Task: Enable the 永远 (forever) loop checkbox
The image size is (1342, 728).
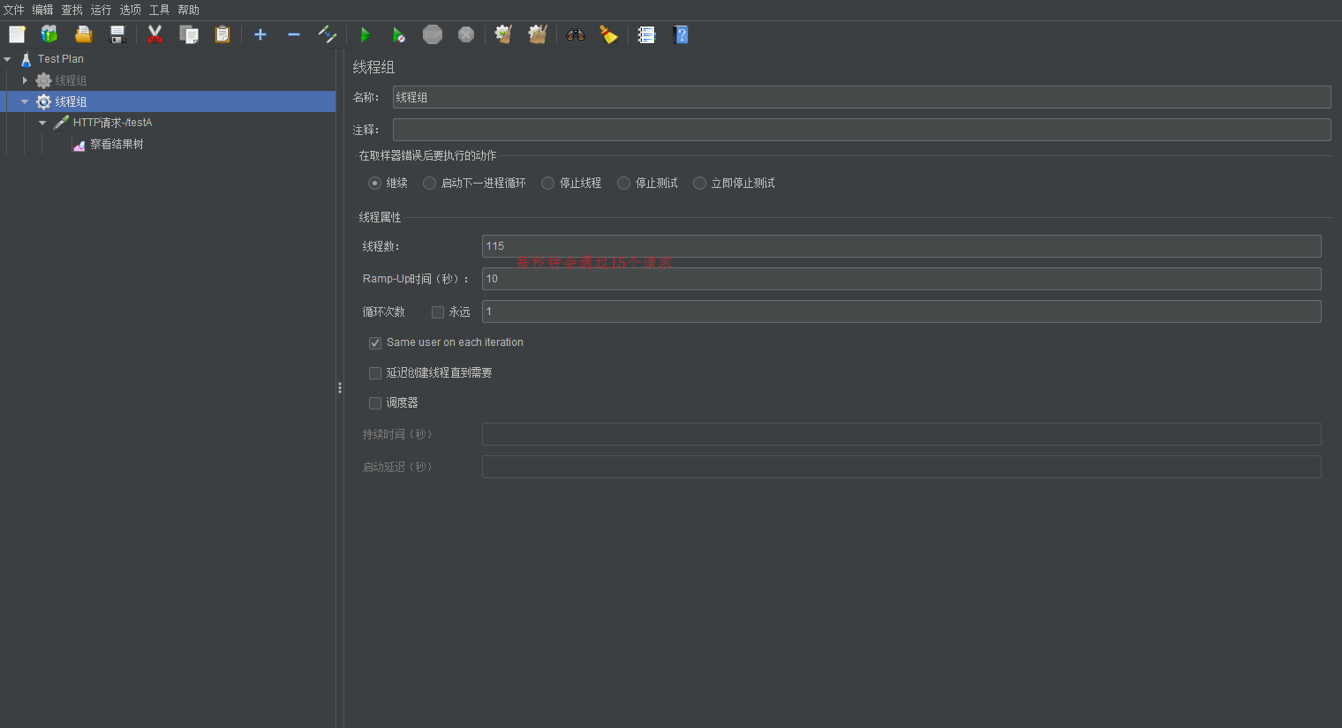Action: (x=438, y=312)
